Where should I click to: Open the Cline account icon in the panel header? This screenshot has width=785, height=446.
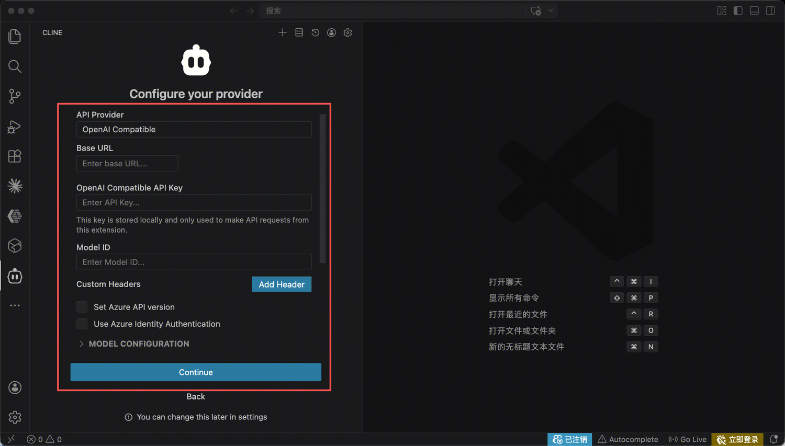pos(331,32)
